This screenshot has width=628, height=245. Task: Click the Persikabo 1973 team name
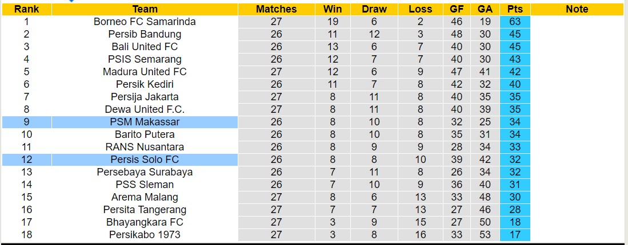pos(145,235)
